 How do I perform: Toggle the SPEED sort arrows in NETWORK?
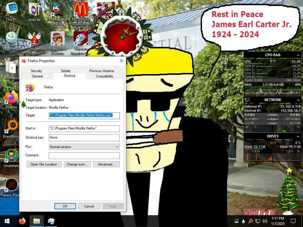[x=272, y=115]
